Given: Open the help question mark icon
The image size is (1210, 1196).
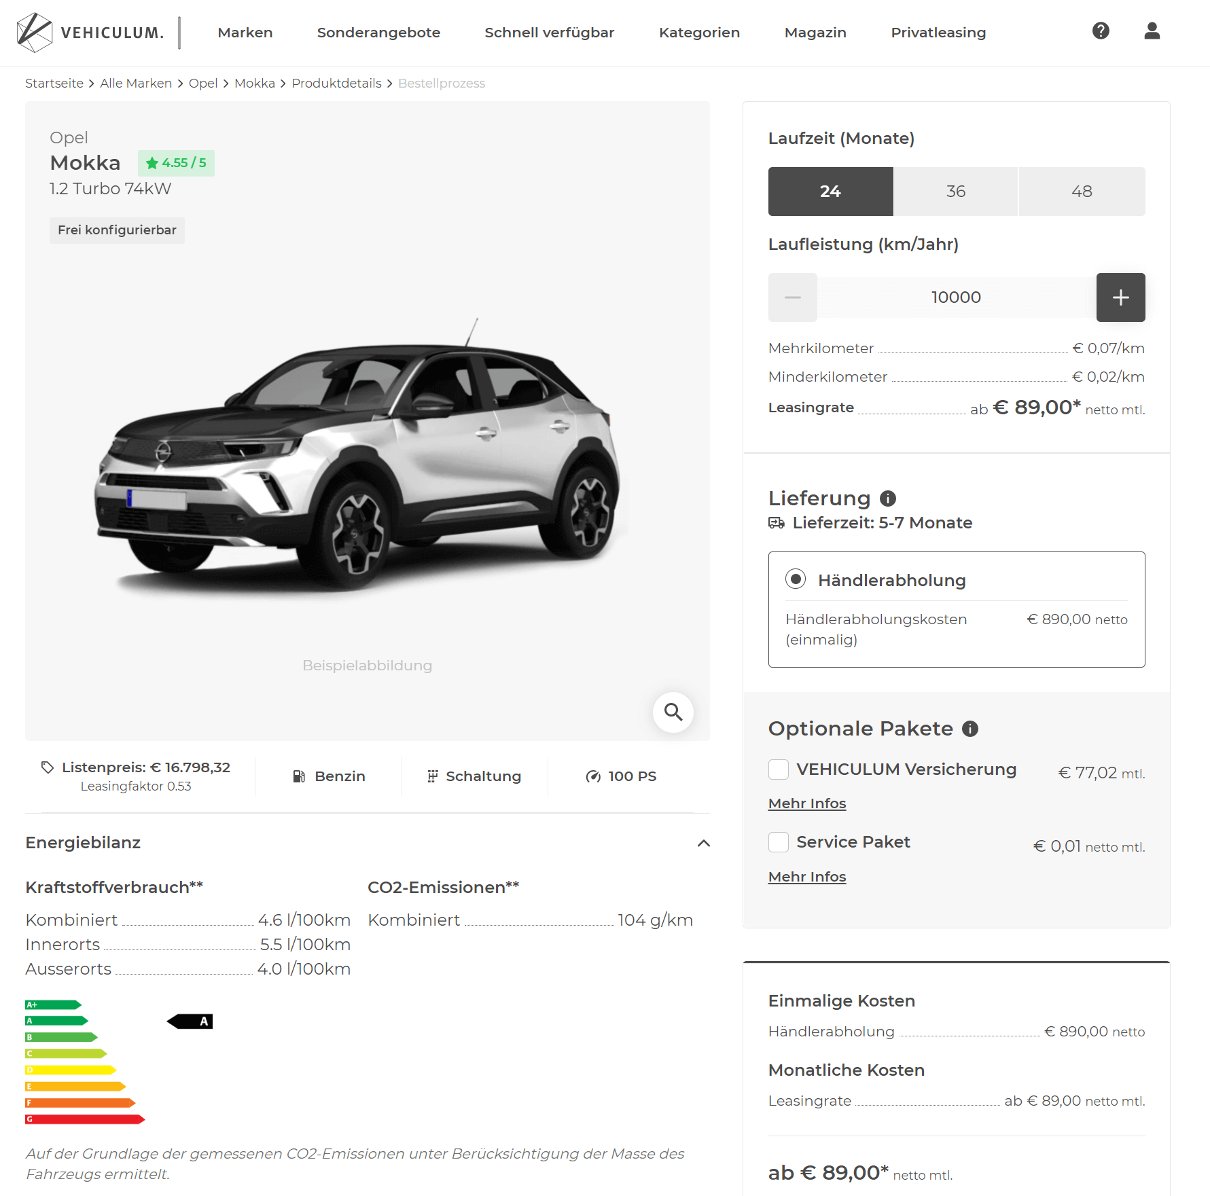Looking at the screenshot, I should pyautogui.click(x=1101, y=31).
